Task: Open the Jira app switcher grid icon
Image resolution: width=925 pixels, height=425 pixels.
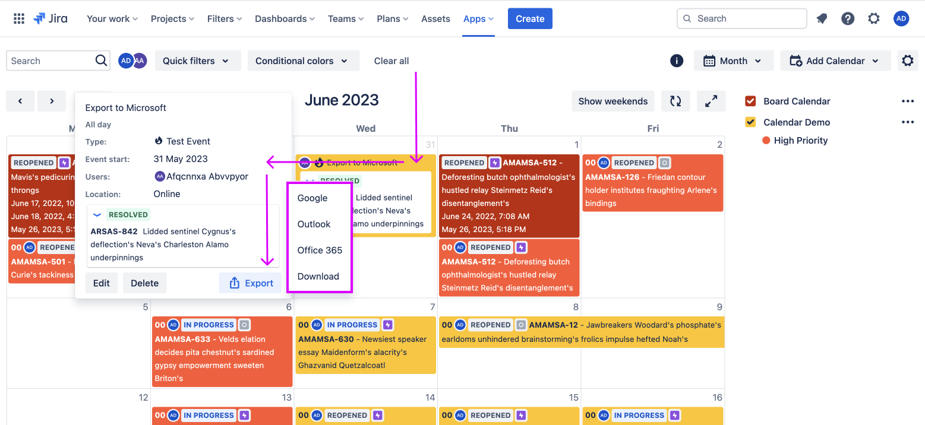Action: (19, 18)
